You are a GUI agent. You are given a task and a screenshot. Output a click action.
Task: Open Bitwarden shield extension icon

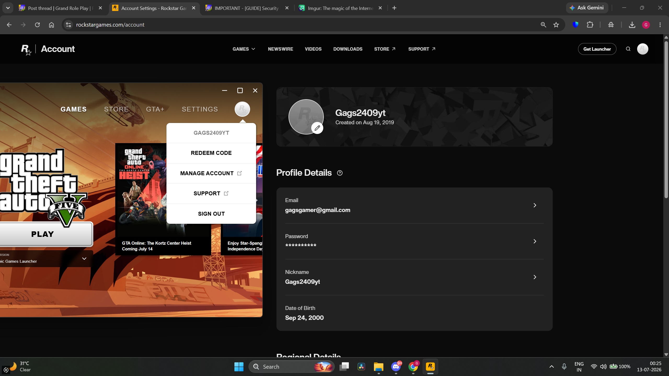tap(575, 25)
